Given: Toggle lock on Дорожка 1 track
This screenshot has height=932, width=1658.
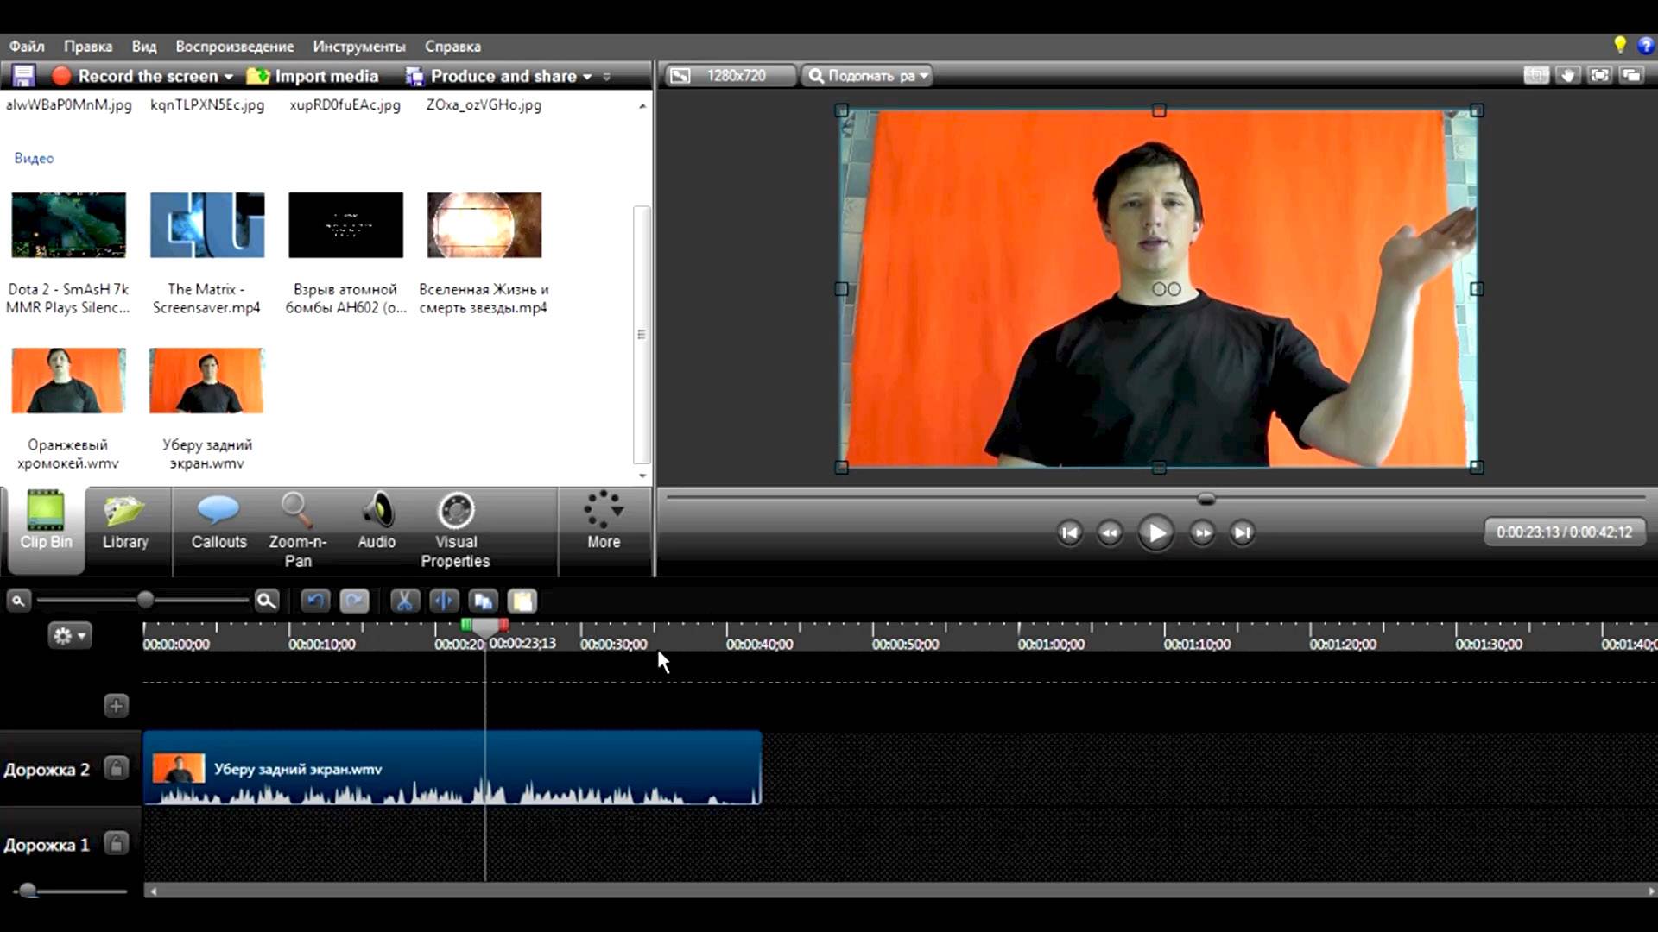Looking at the screenshot, I should (116, 843).
